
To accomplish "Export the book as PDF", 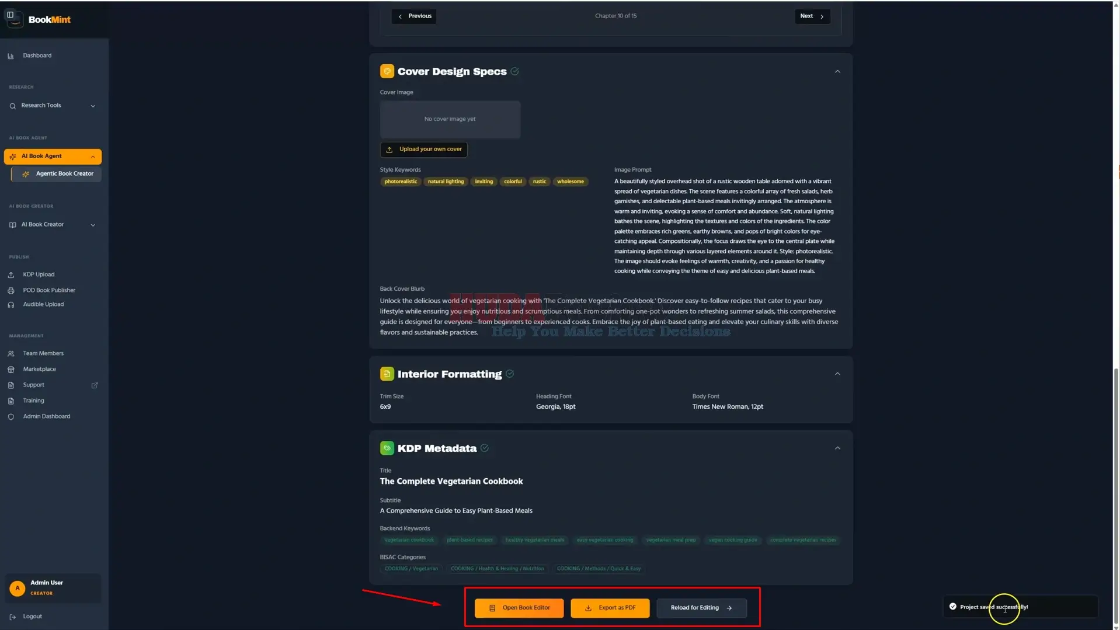I will point(610,608).
